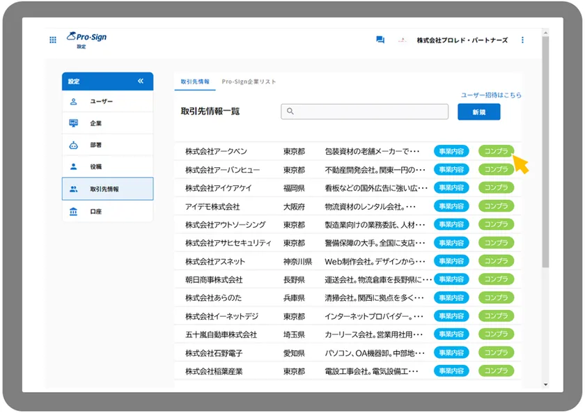This screenshot has width=585, height=413.
Task: Click the ユーザー招待はこちら link
Action: [x=490, y=95]
